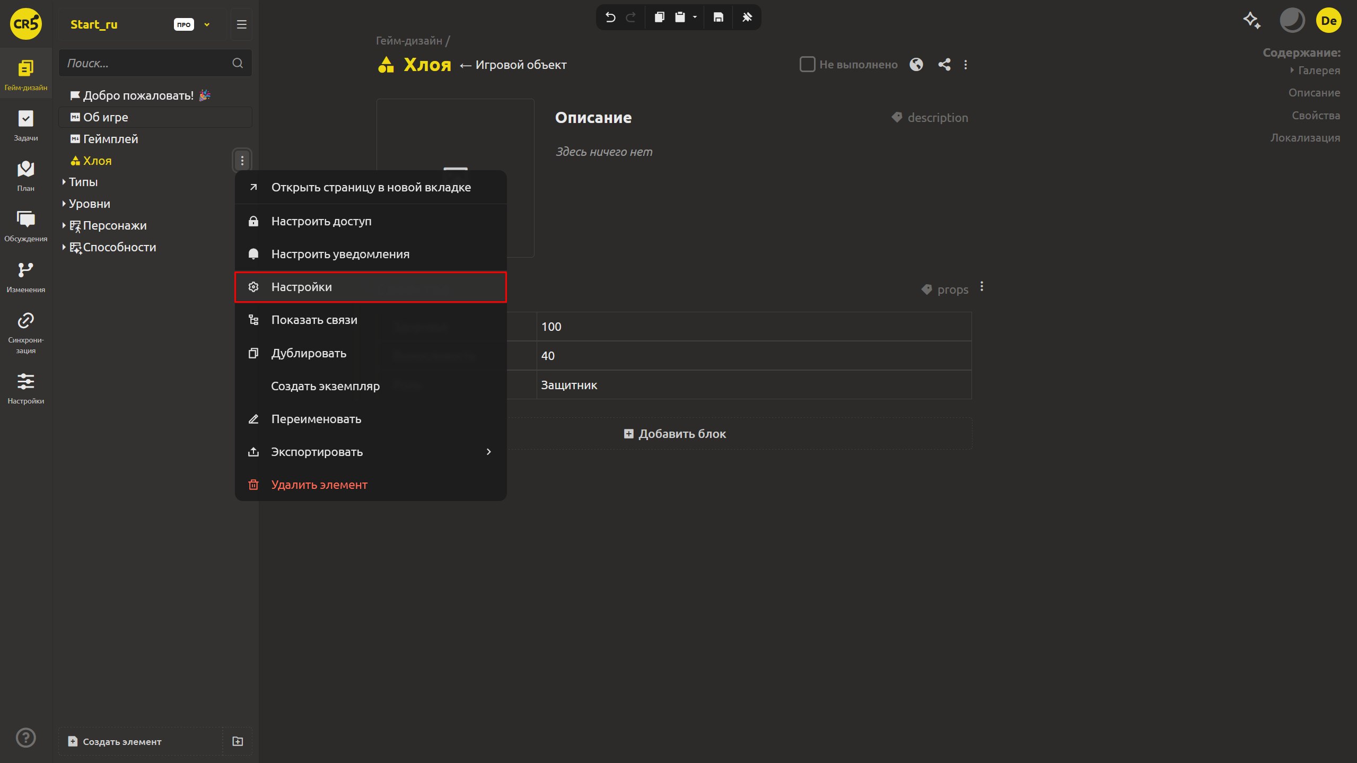This screenshot has height=763, width=1357.
Task: Choose Создать экземпляр from context menu
Action: point(371,386)
